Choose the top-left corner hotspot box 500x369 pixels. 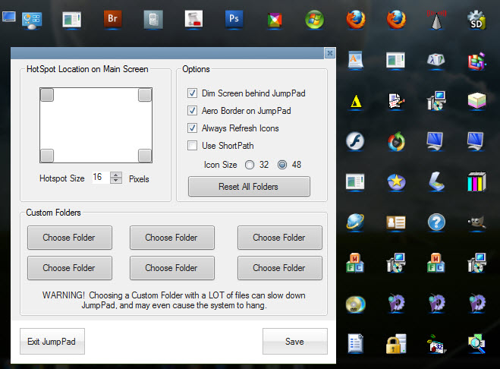pyautogui.click(x=47, y=95)
